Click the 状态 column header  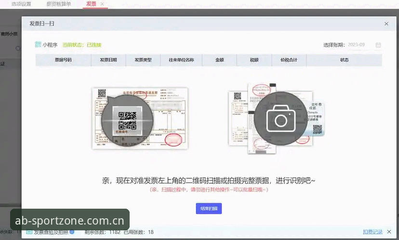pos(344,60)
